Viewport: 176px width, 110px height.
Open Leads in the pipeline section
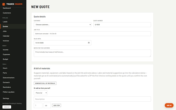coord(5,22)
